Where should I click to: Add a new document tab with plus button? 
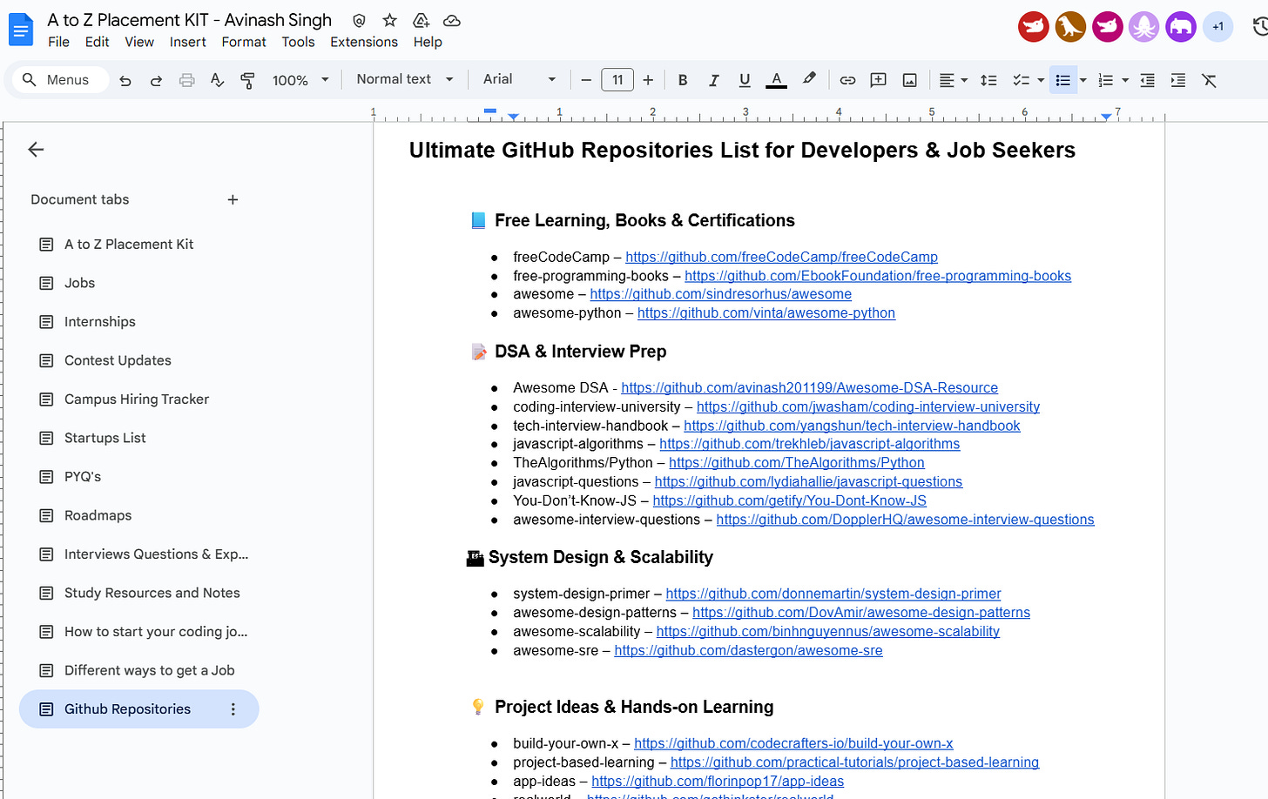pyautogui.click(x=233, y=199)
